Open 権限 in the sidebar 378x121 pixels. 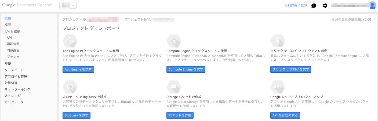tap(8, 25)
